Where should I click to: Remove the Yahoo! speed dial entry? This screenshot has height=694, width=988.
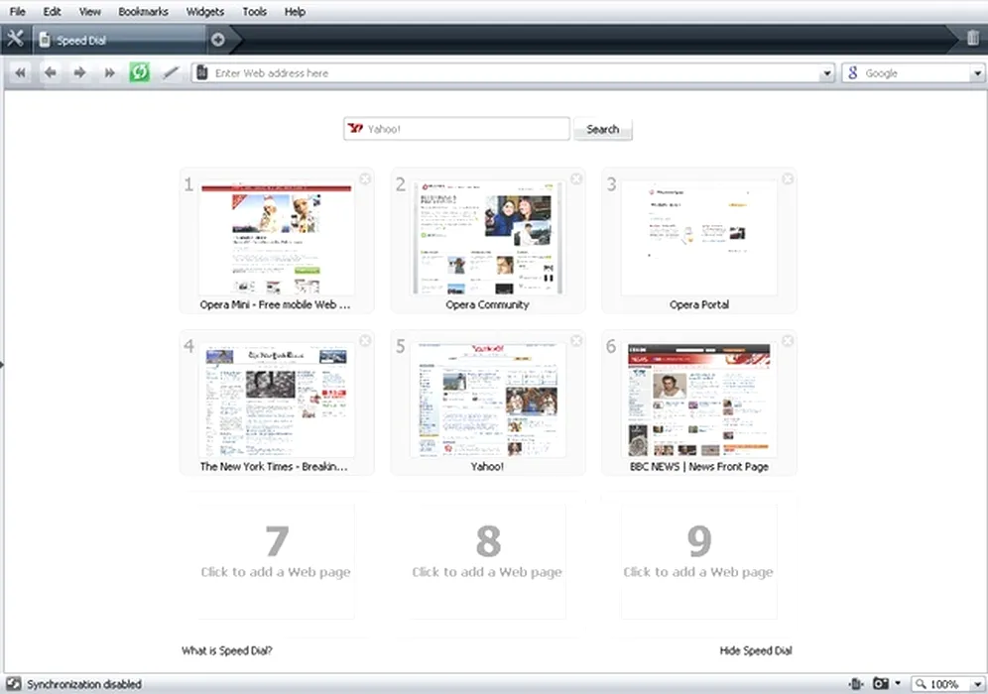tap(576, 341)
